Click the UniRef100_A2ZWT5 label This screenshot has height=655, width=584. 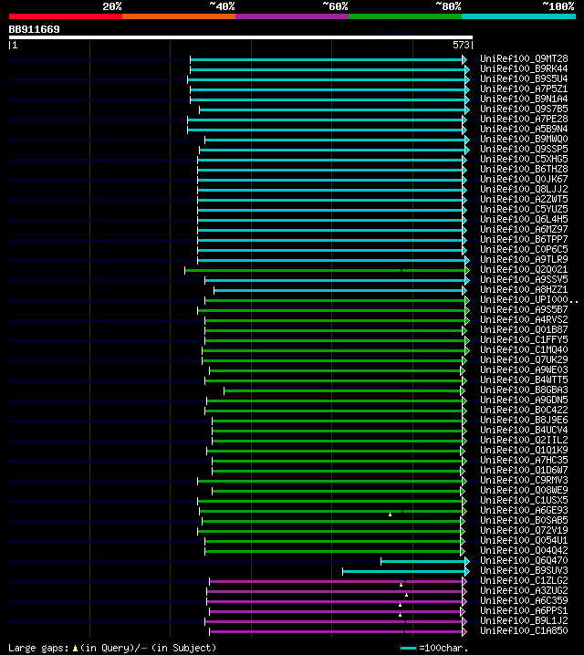click(524, 199)
